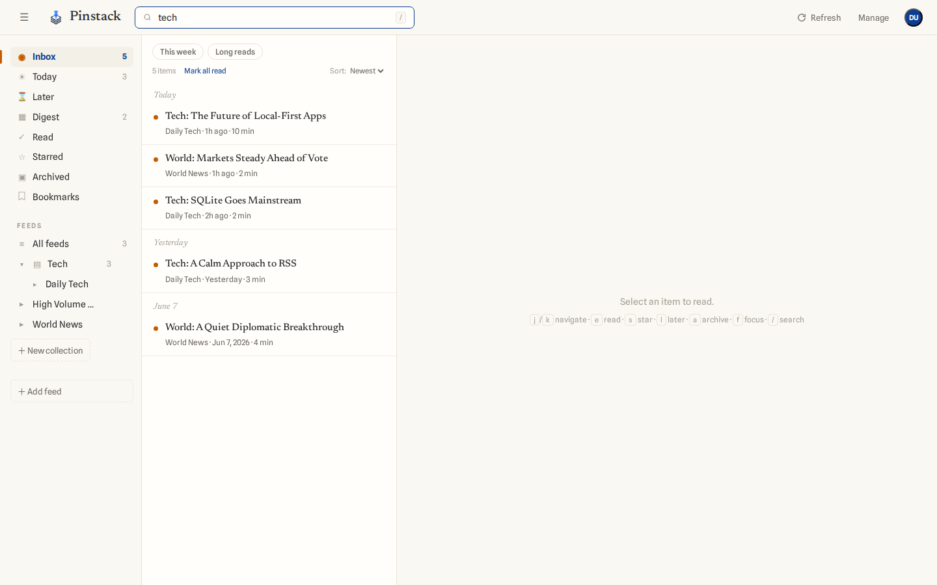The height and width of the screenshot is (585, 937).
Task: Toggle unread dot on SQLite Goes Mainstream
Action: (156, 202)
